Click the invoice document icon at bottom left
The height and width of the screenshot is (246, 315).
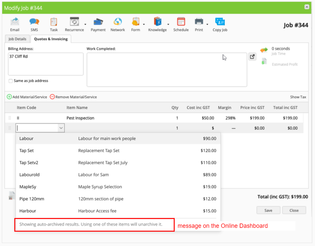coord(12,195)
